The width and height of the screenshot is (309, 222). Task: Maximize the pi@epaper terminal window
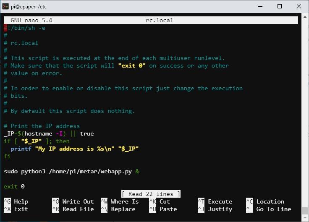point(280,6)
